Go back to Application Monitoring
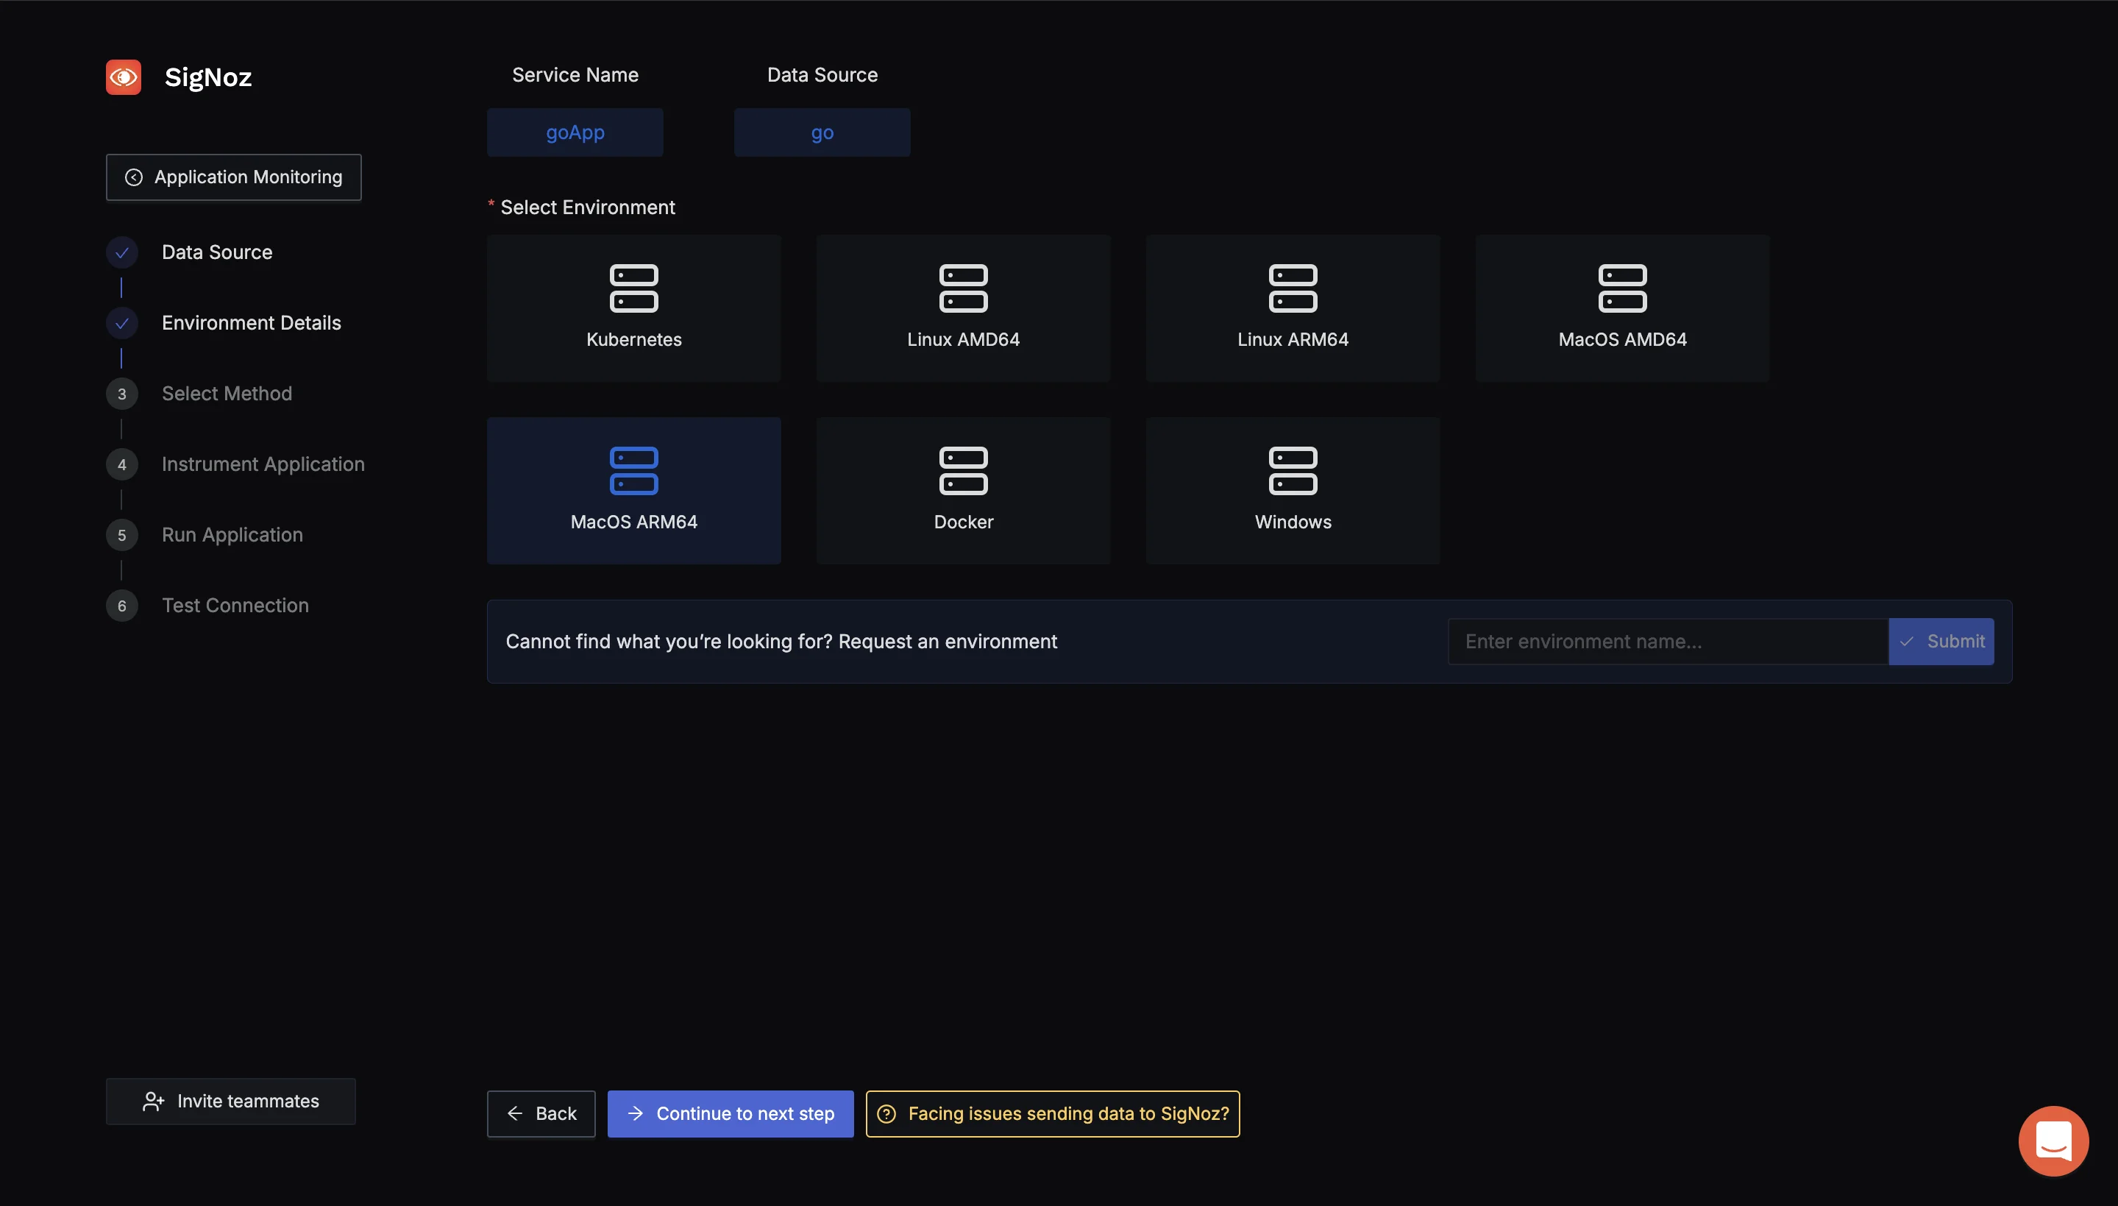The image size is (2118, 1206). pyautogui.click(x=233, y=177)
